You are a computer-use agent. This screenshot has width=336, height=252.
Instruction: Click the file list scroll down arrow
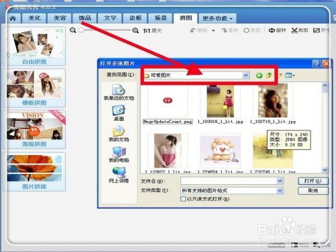325,170
